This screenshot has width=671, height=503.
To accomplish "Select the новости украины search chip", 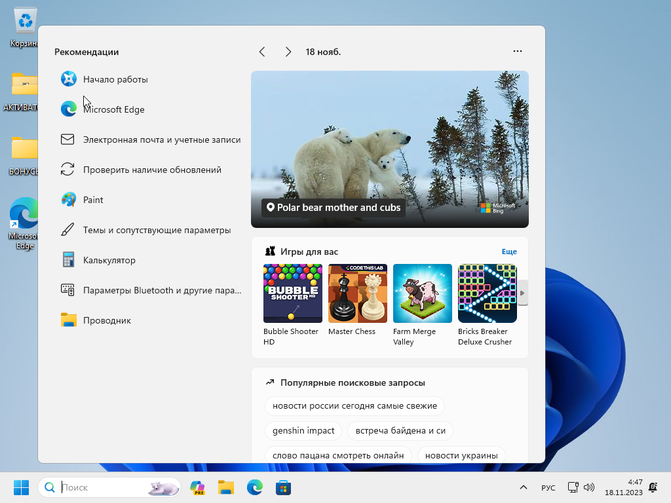I will click(461, 455).
